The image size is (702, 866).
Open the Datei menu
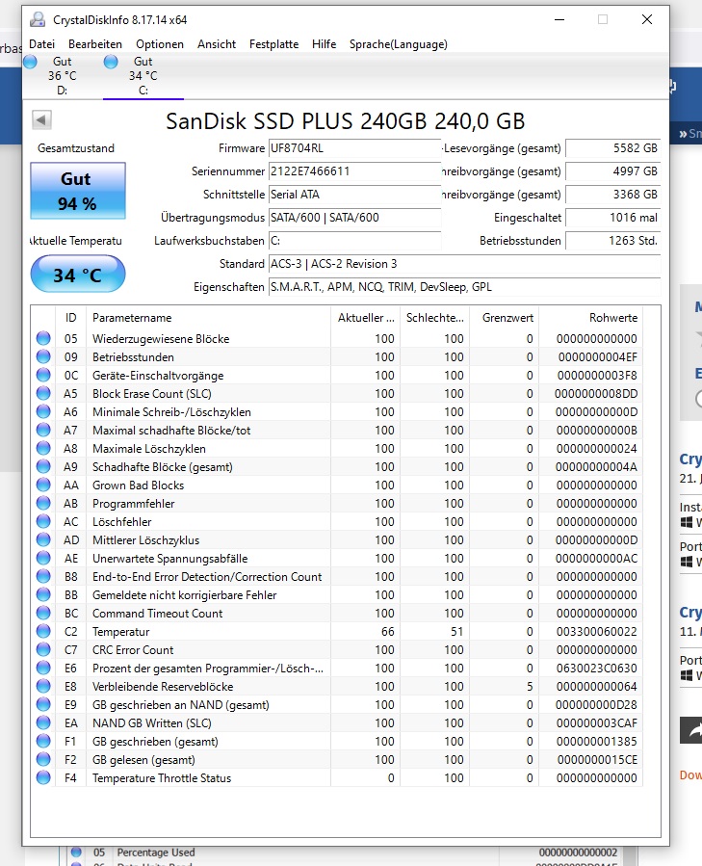42,44
